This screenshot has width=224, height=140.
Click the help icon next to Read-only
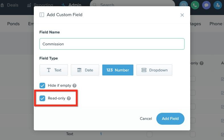[69, 98]
